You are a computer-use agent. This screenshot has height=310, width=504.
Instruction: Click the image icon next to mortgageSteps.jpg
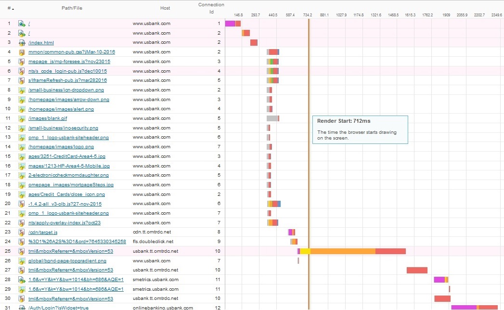pyautogui.click(x=22, y=185)
